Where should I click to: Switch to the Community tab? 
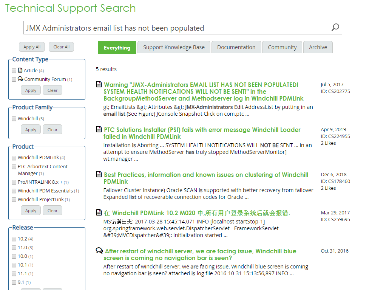pyautogui.click(x=282, y=47)
